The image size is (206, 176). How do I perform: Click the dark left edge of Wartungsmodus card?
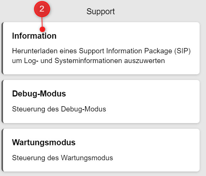tap(2, 150)
